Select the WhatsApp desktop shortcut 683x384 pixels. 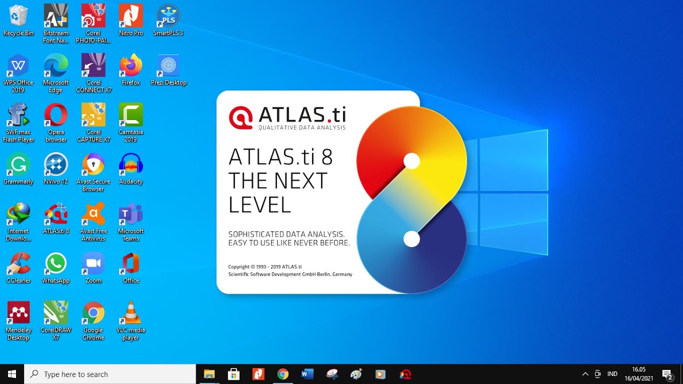coord(56,268)
